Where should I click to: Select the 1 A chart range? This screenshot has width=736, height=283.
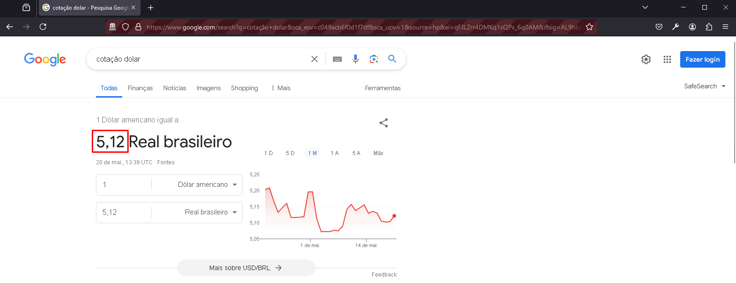point(334,153)
